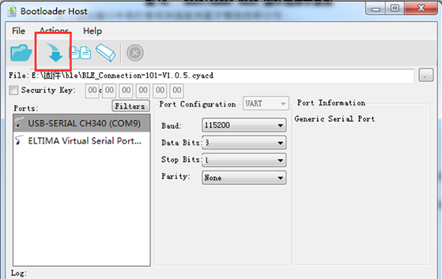Click the Erase icon in toolbar
This screenshot has height=279, width=442.
click(105, 53)
